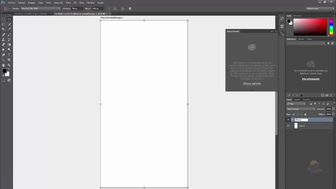Collapse the iPhone artboard group arrow
Screen dimensions: 336x189
292,120
